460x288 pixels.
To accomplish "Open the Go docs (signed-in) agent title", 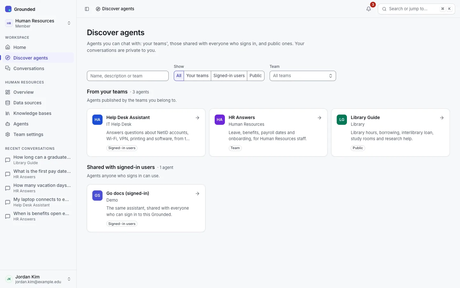I will 128,193.
